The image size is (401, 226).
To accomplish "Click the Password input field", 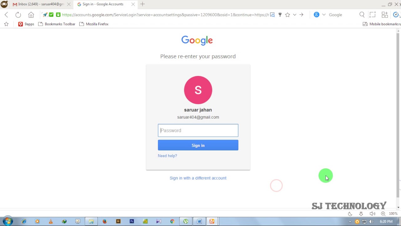I will pos(198,131).
